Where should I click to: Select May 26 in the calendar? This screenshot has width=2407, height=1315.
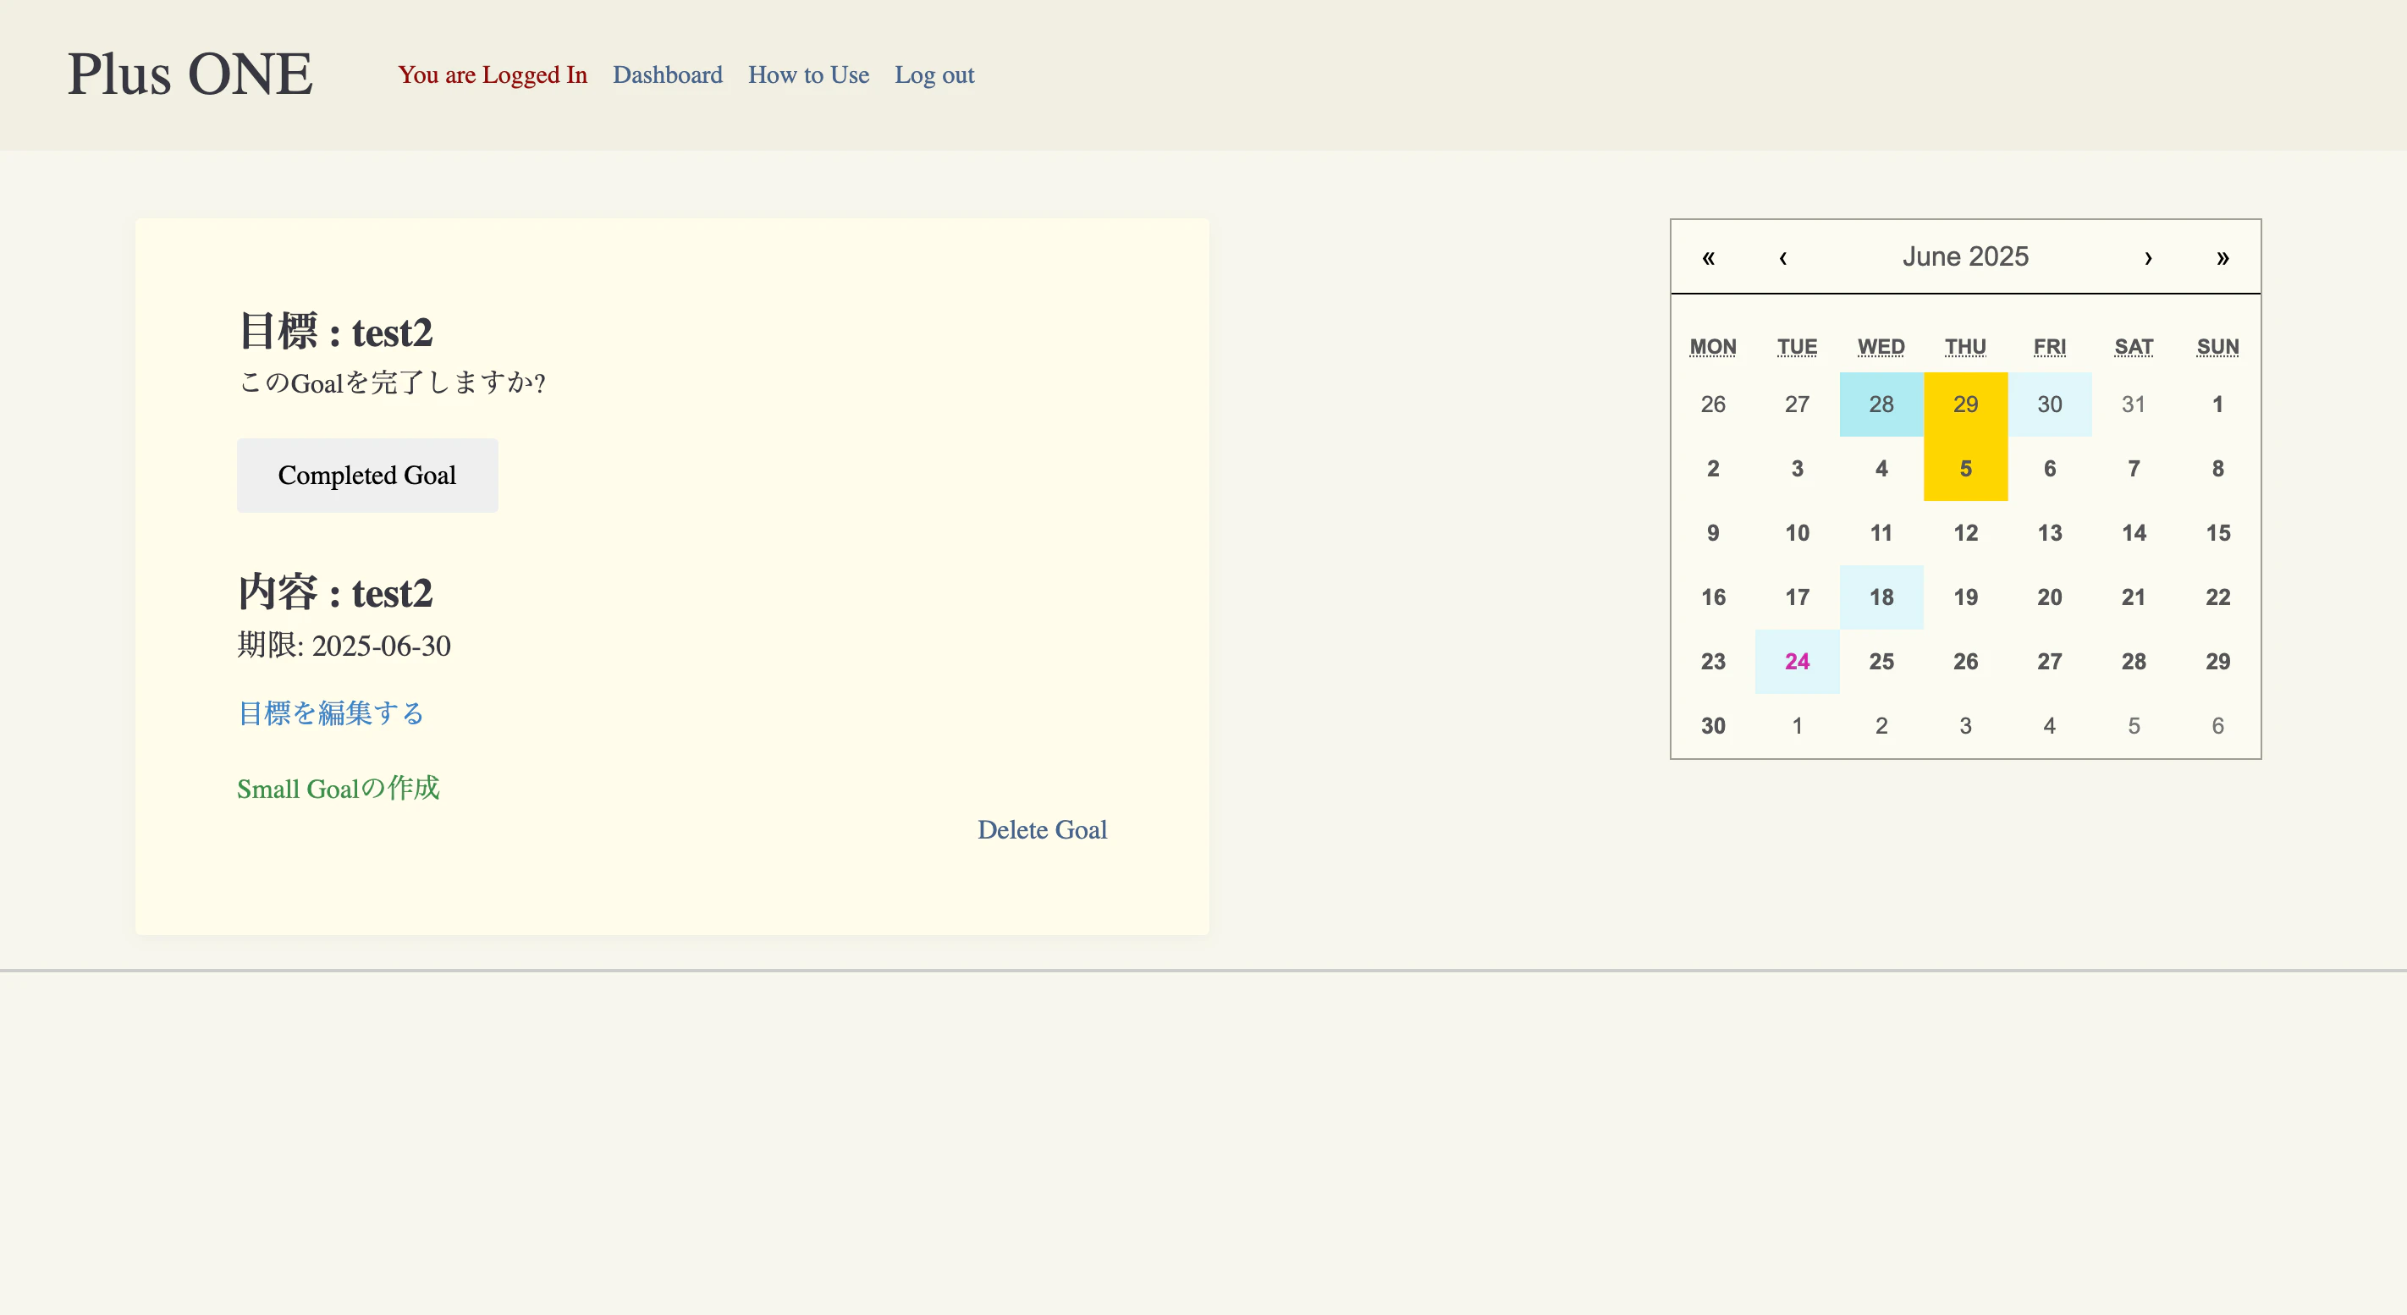click(1713, 404)
